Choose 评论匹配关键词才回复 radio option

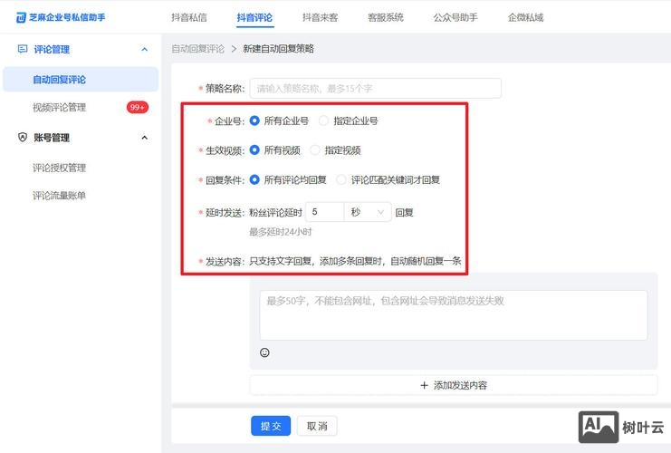341,179
